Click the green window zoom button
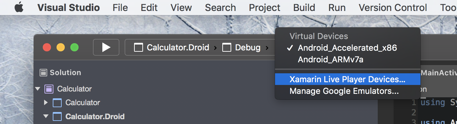Screen dimensions: 457x124 74,48
